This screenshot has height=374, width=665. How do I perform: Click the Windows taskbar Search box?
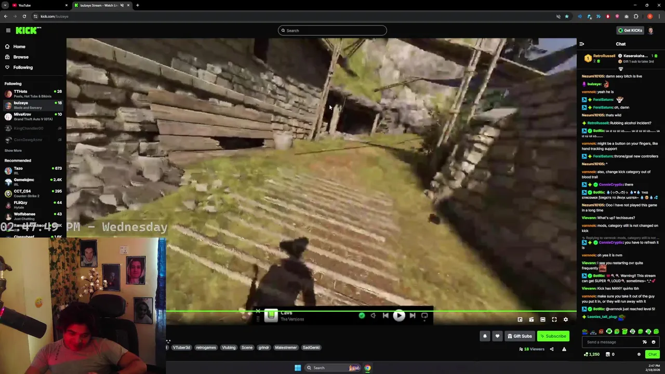coord(332,368)
